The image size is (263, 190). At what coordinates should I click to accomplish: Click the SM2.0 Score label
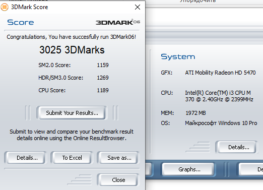pyautogui.click(x=54, y=65)
